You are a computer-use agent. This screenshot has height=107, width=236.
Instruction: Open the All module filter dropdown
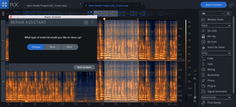click(213, 14)
